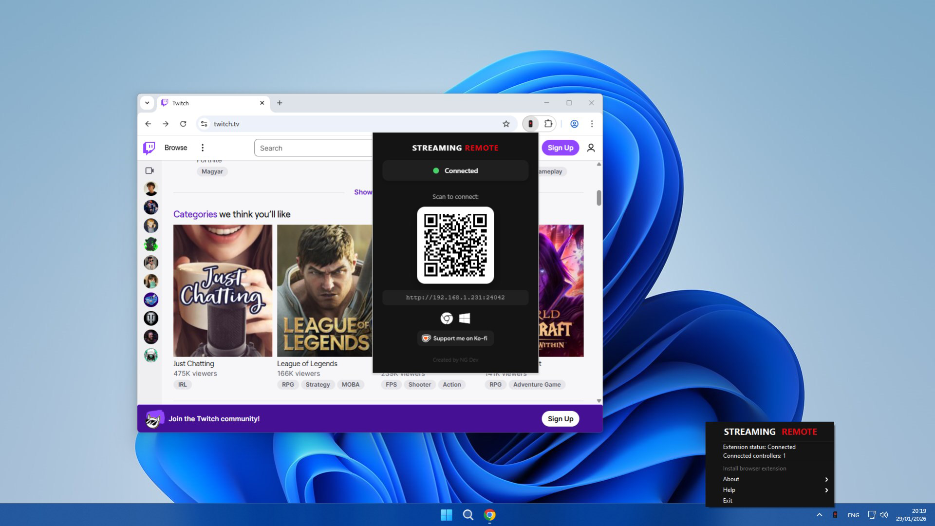
Task: Open Twitch user account icon
Action: point(591,148)
